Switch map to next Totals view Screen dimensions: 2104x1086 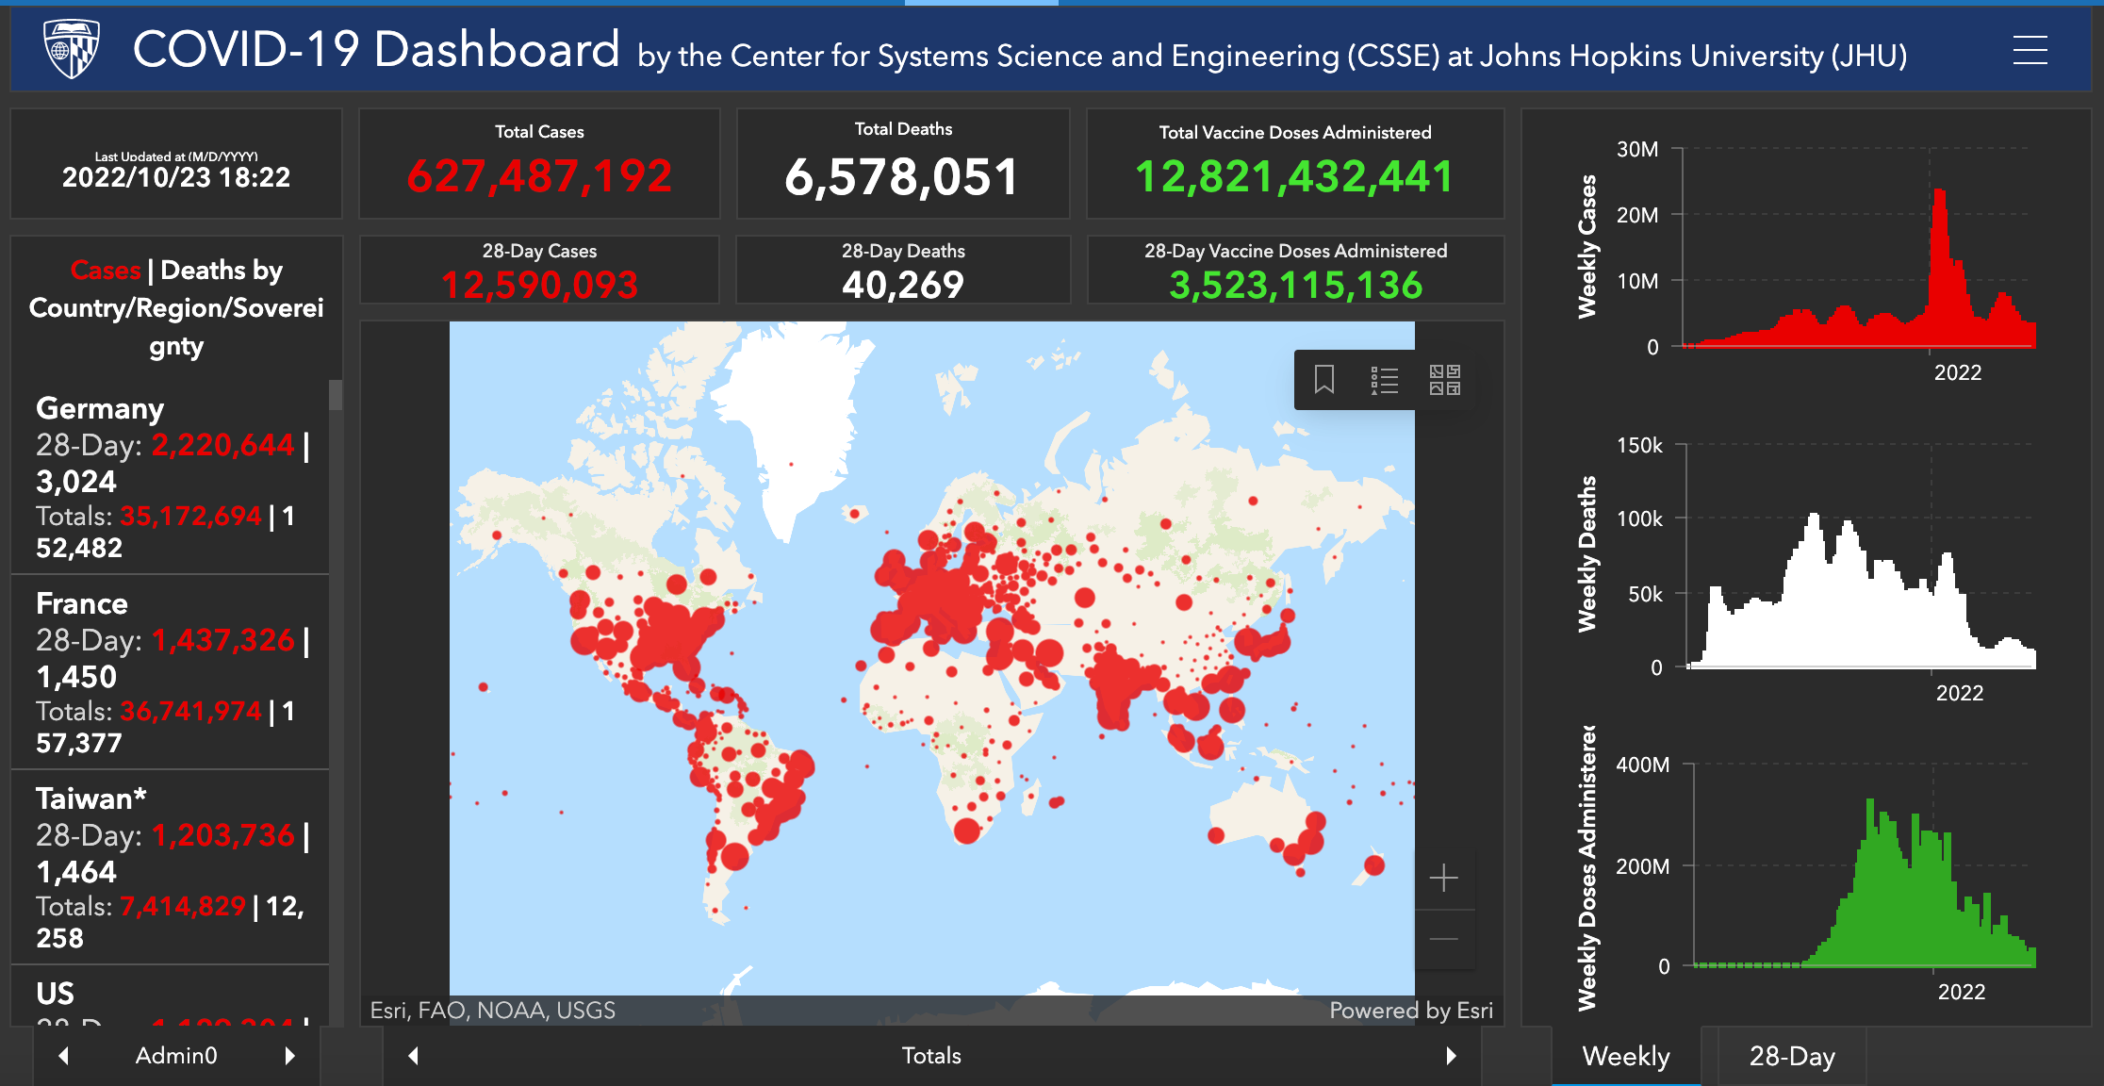click(x=1451, y=1056)
